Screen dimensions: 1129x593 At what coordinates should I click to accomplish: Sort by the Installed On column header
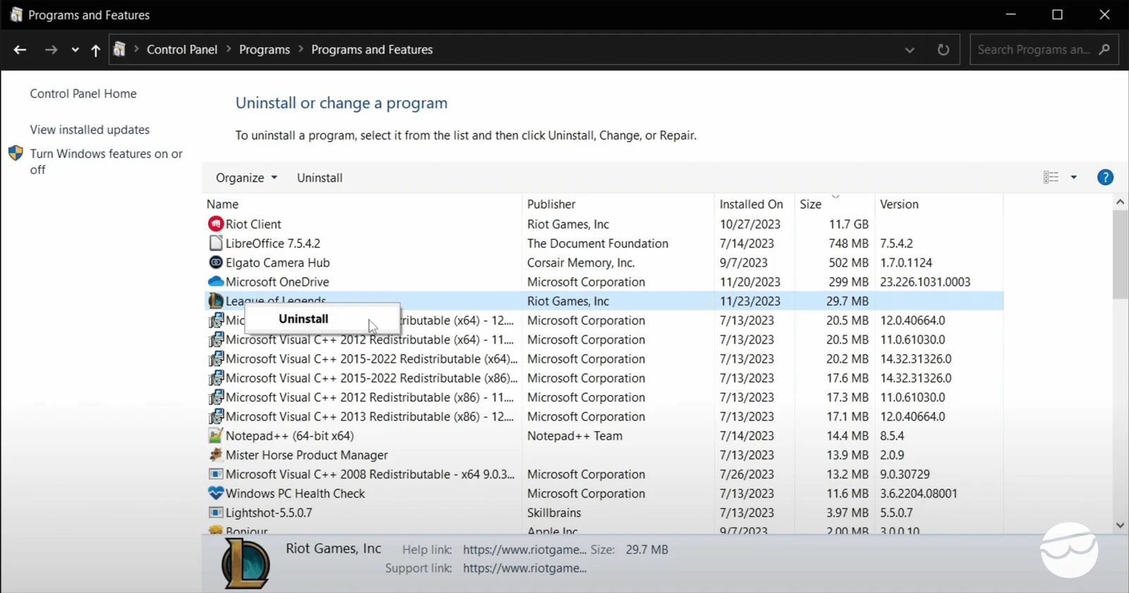pos(754,204)
